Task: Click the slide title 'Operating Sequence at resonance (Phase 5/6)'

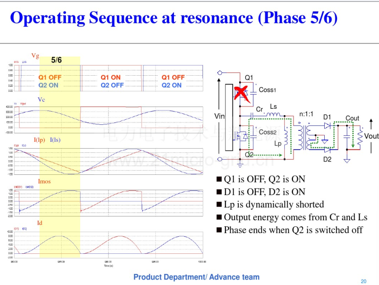Action: pyautogui.click(x=174, y=18)
